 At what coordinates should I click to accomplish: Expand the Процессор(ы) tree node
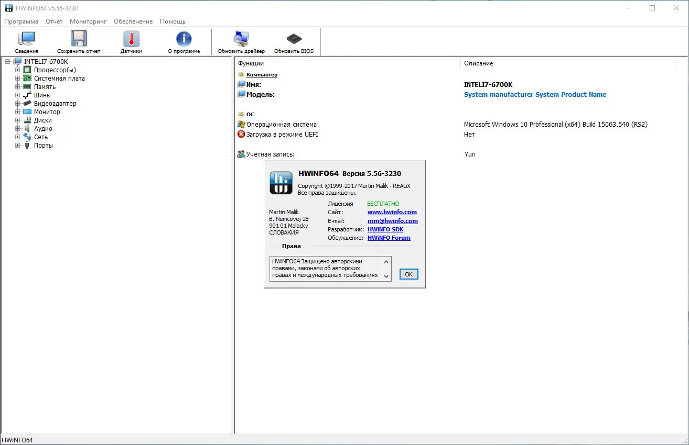click(x=18, y=70)
